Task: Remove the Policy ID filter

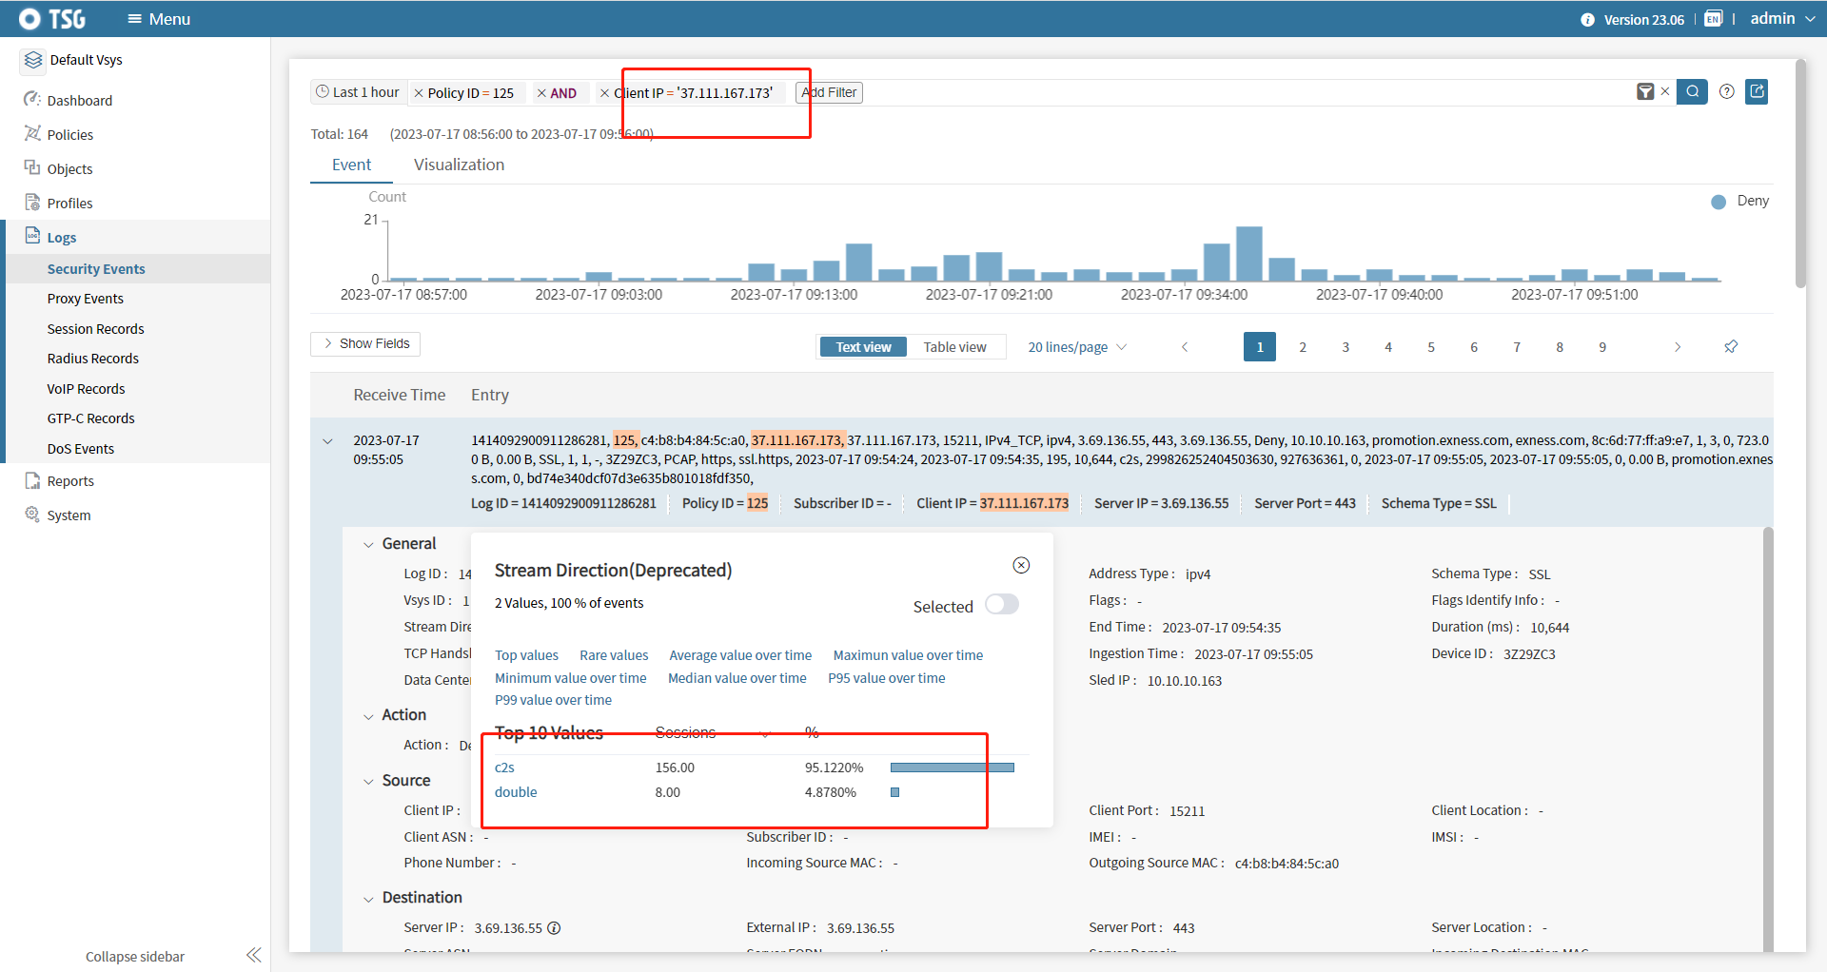Action: [x=419, y=93]
